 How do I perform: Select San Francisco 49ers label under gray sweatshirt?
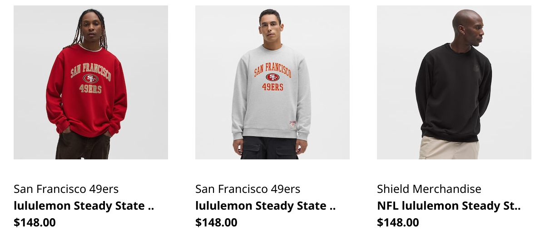248,189
